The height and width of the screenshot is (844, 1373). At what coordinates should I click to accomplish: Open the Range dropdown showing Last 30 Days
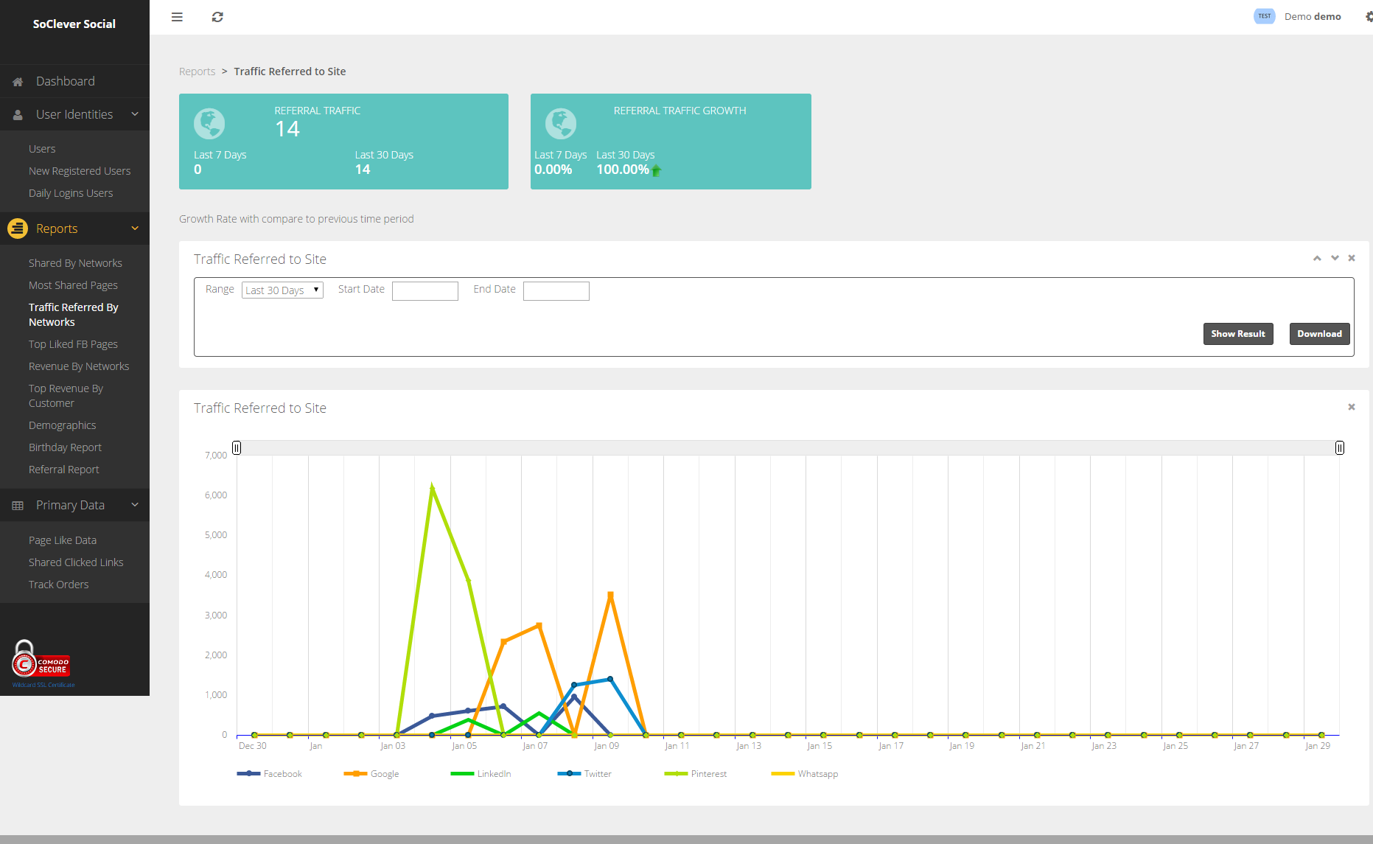282,290
